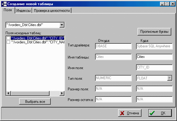Click the horizontal scrollbar thumb of the field list

pos(30,93)
